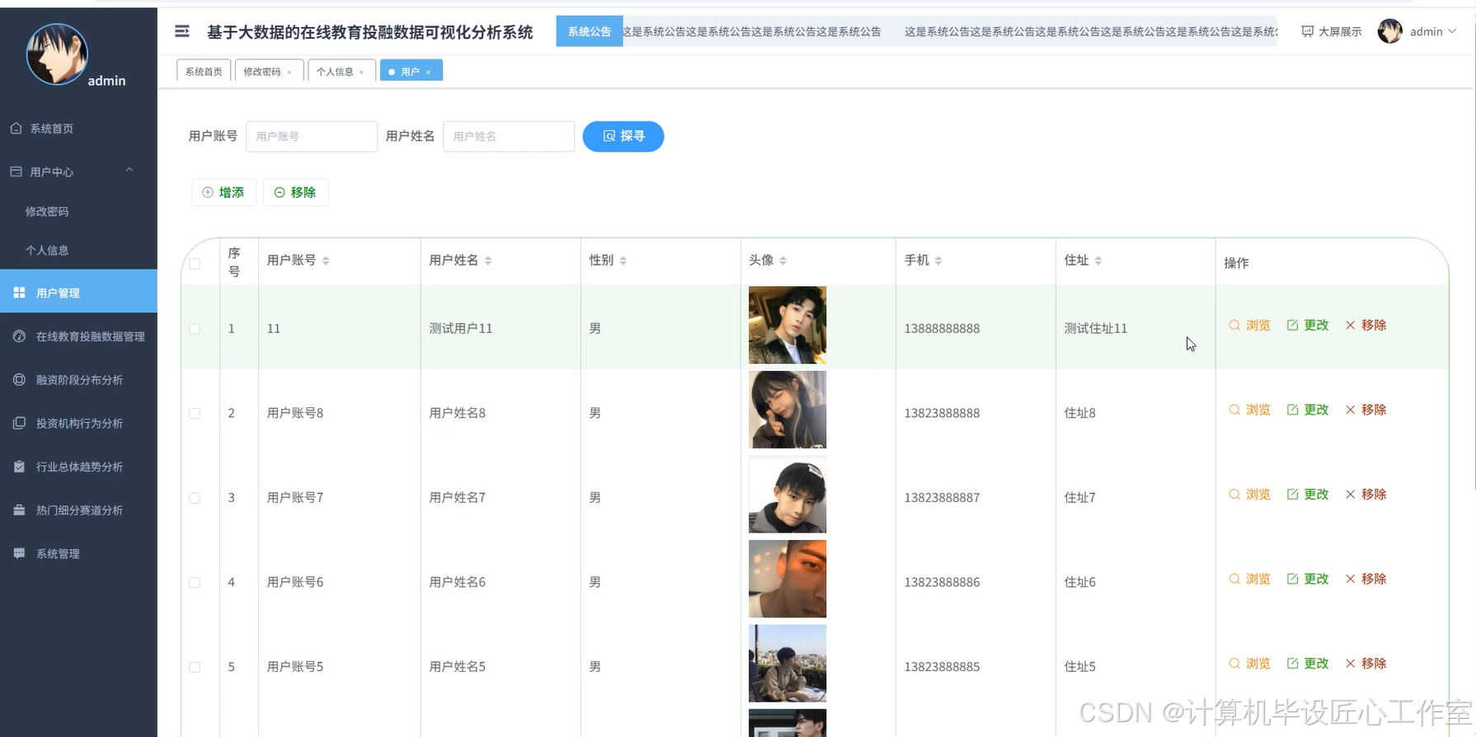Open 系统首页 in the sidebar

(x=78, y=129)
